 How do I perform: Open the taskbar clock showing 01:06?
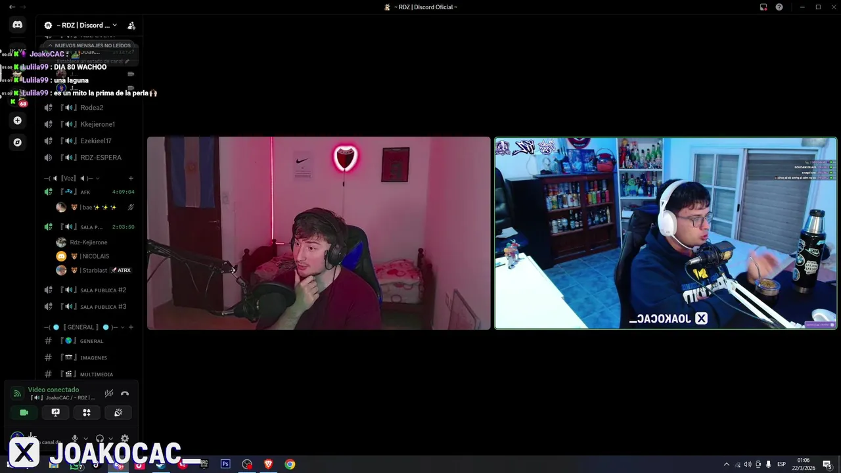pyautogui.click(x=804, y=464)
